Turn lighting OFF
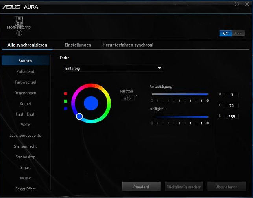The width and height of the screenshot is (253, 198). point(238,33)
